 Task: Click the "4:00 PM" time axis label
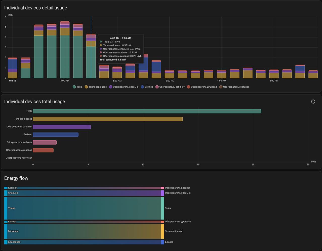(x=222, y=81)
